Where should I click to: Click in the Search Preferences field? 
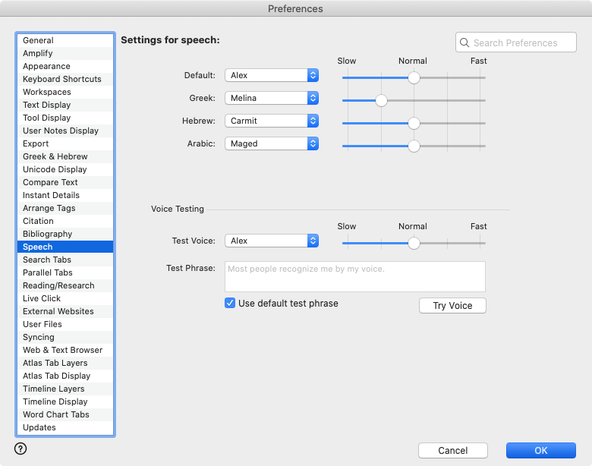[522, 43]
